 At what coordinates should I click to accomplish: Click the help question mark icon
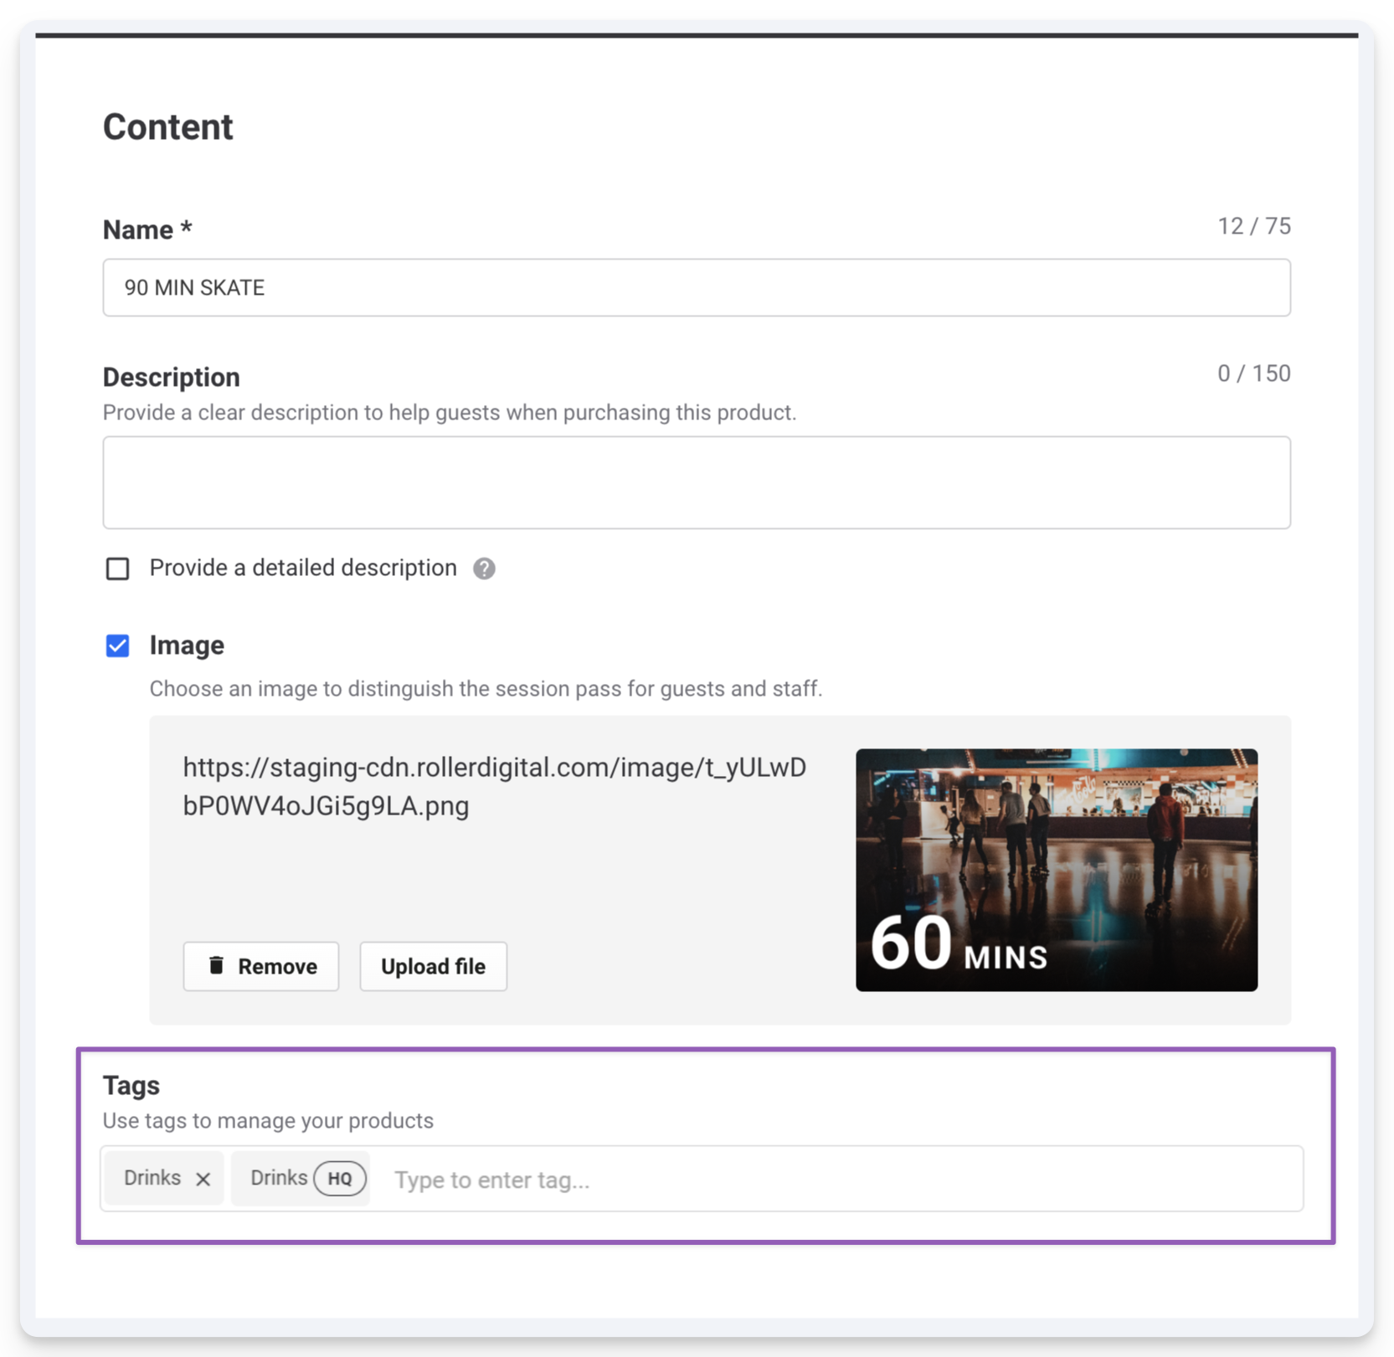click(484, 568)
